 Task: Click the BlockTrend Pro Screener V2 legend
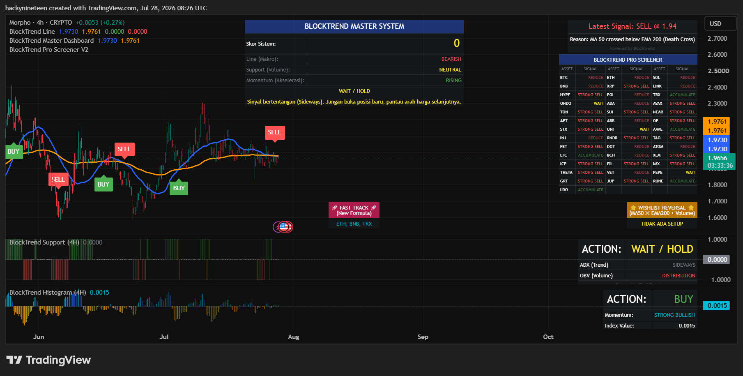tap(48, 49)
